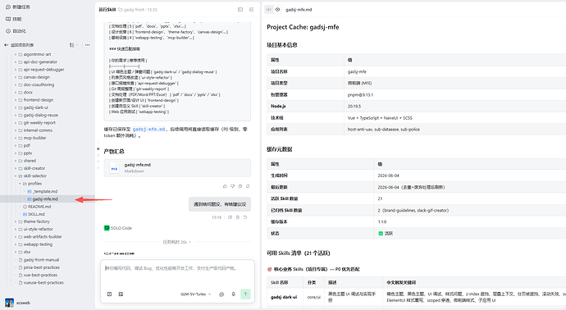Open the 自动化 automation section
The height and width of the screenshot is (310, 566).
point(16,31)
